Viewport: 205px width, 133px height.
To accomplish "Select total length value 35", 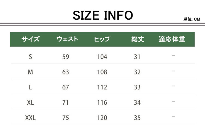I will (137, 118).
